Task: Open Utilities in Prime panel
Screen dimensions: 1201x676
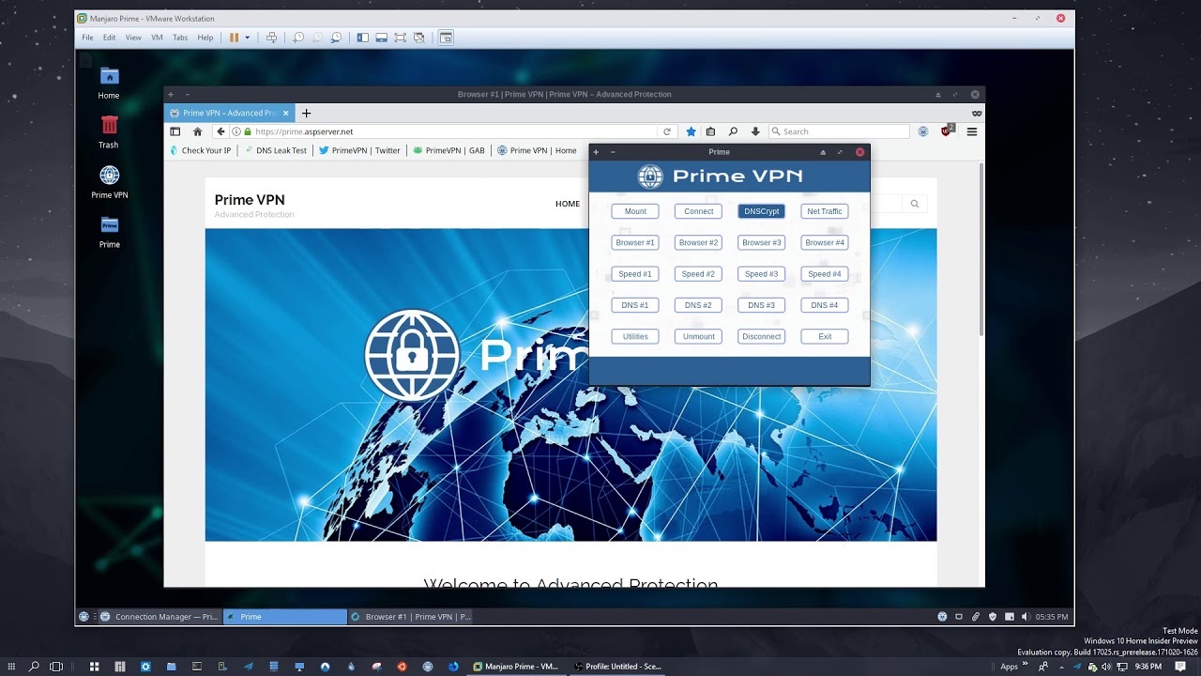Action: pos(635,336)
